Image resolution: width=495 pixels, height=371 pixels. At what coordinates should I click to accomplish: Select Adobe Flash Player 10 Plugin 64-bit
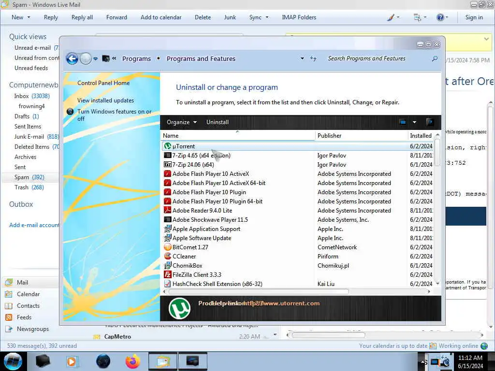[x=218, y=201]
